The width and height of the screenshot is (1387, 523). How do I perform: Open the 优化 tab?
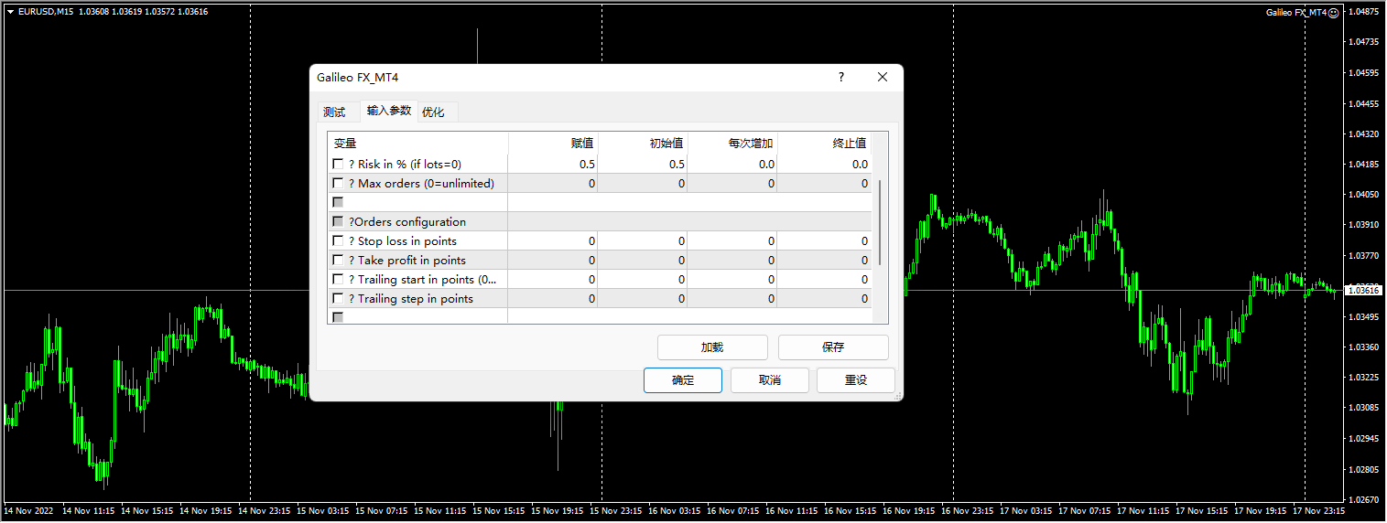pyautogui.click(x=433, y=112)
